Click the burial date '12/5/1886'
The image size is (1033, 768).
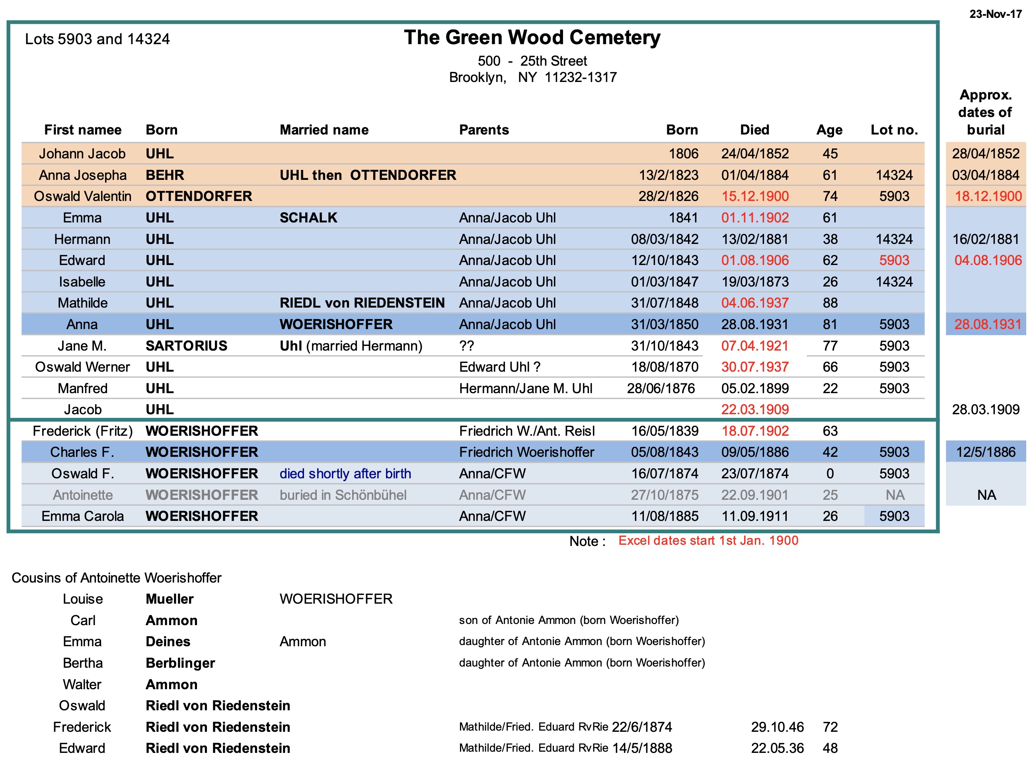985,452
